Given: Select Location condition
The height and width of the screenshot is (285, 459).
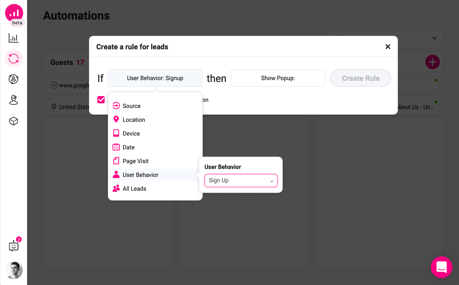Looking at the screenshot, I should click(155, 120).
